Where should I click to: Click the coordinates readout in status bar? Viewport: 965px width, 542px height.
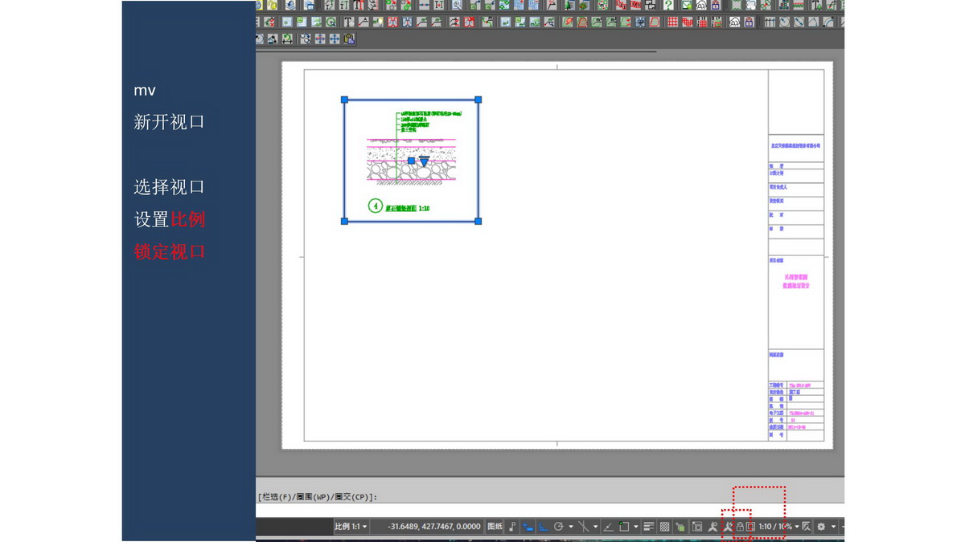[x=433, y=527]
